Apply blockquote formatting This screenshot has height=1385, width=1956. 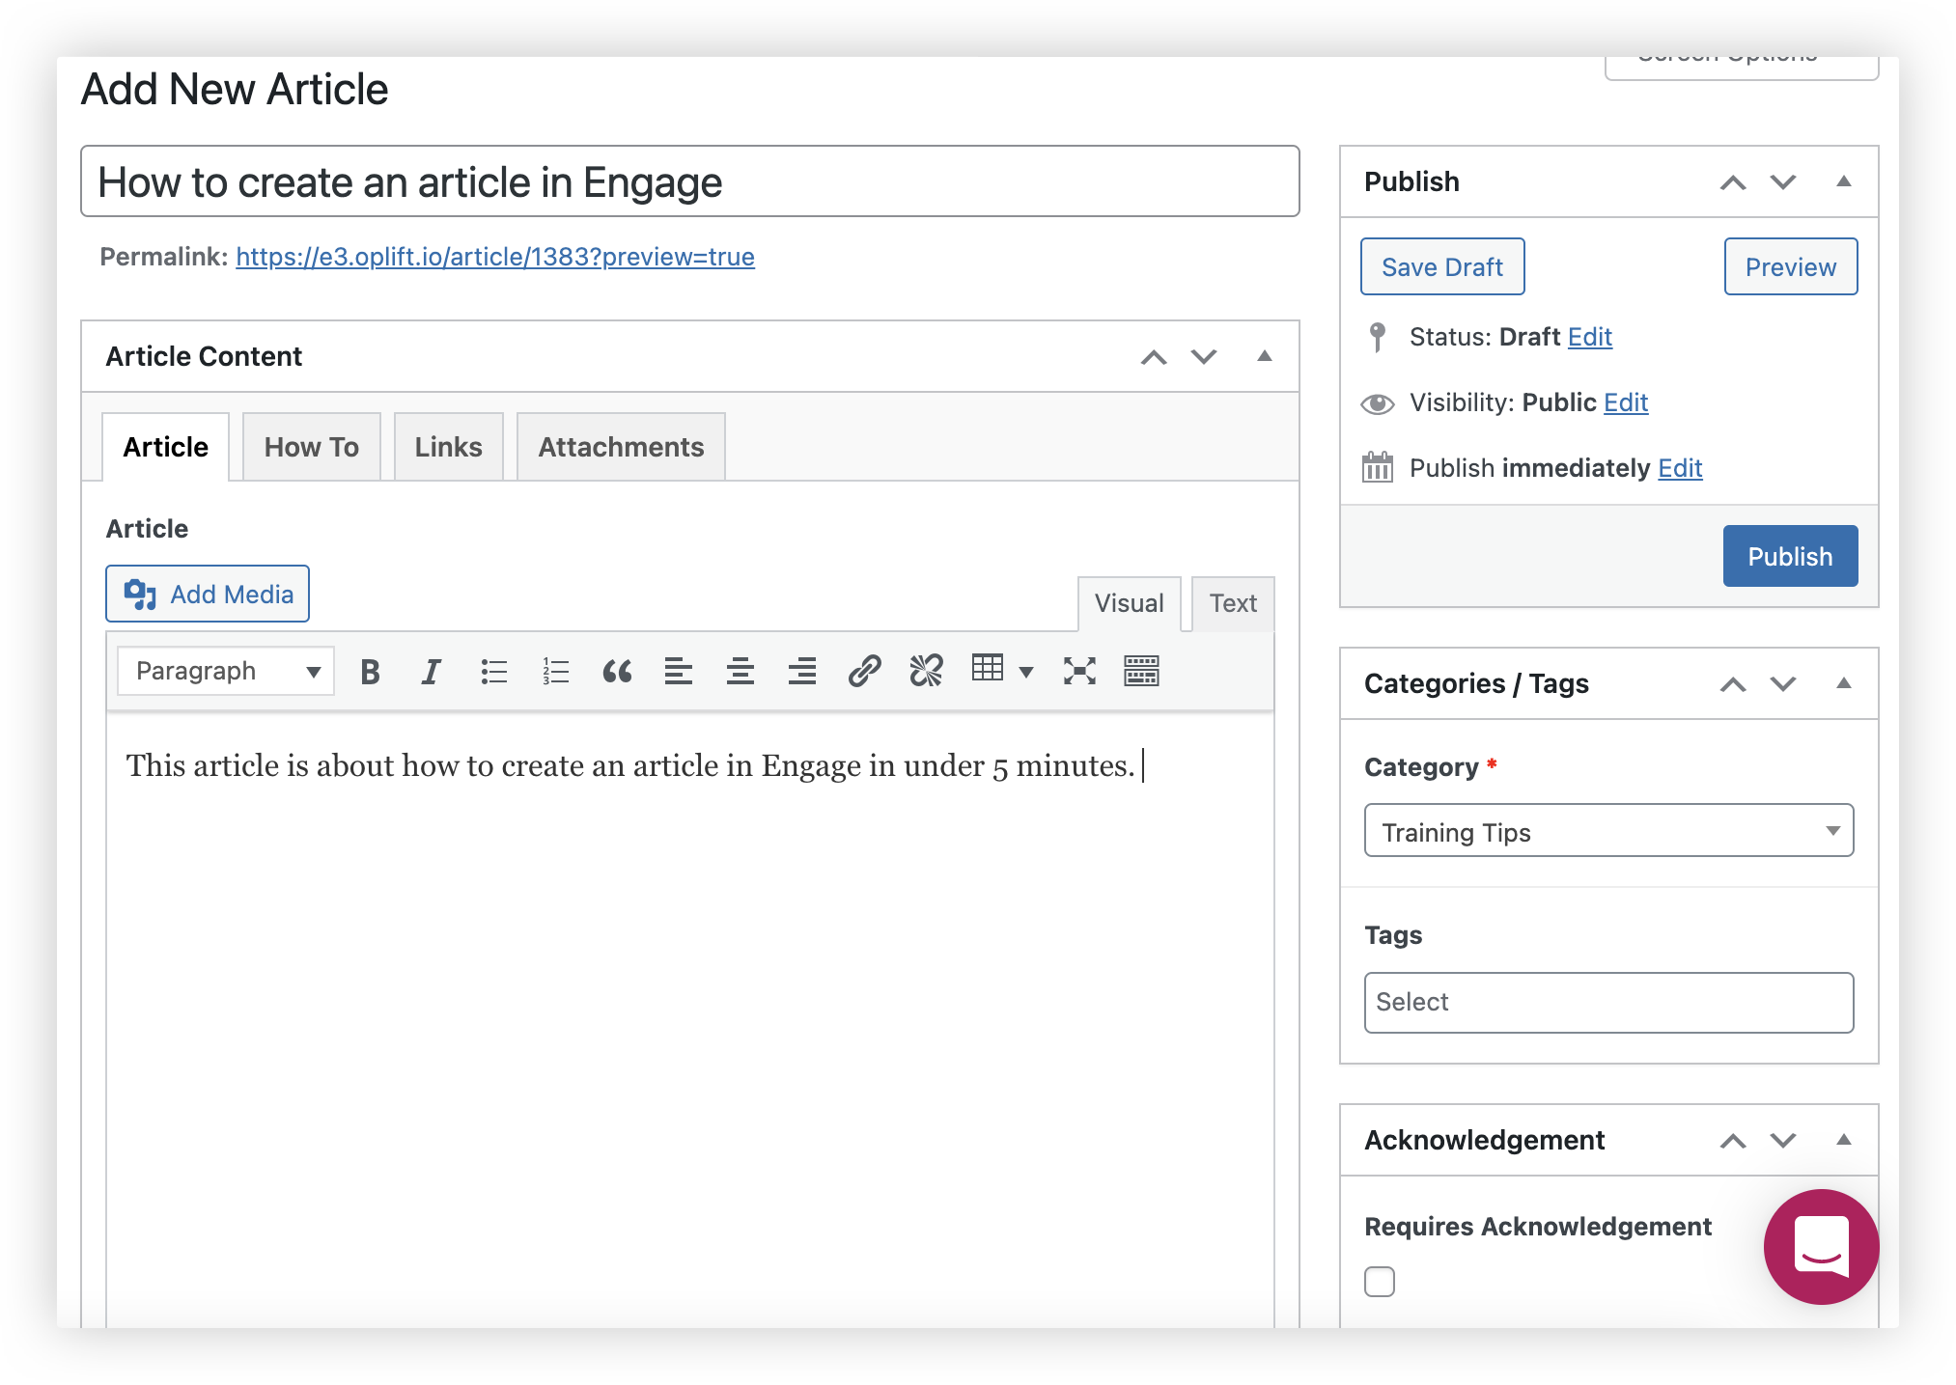617,671
